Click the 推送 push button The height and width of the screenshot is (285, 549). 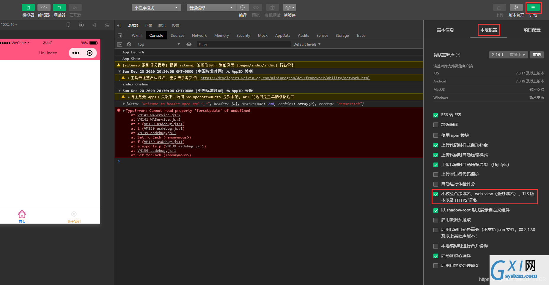(537, 55)
